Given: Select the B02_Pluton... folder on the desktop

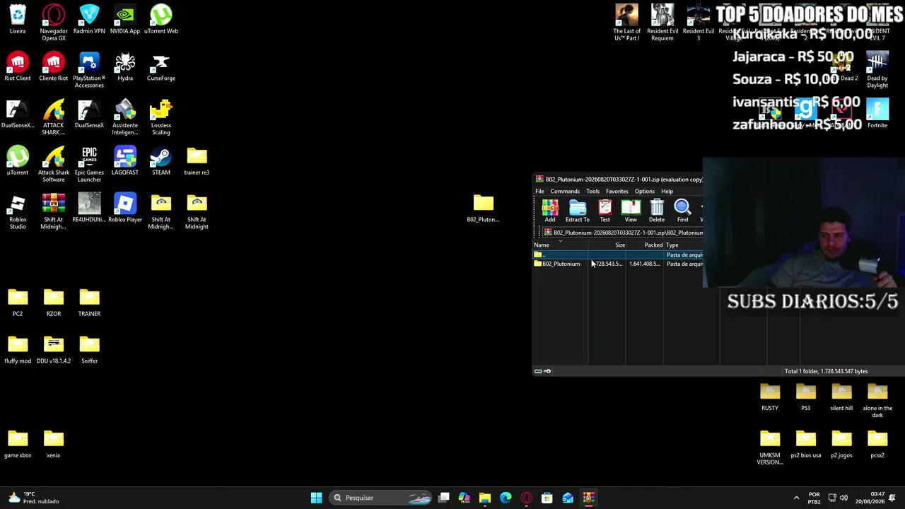Looking at the screenshot, I should [x=484, y=209].
